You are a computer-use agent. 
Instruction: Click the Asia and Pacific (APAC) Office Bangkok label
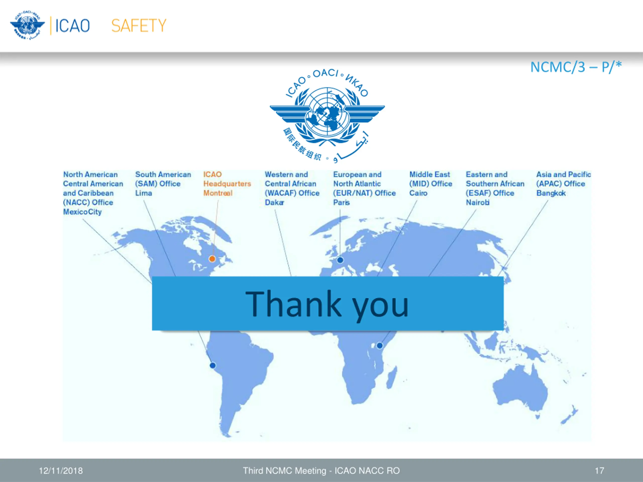563,184
